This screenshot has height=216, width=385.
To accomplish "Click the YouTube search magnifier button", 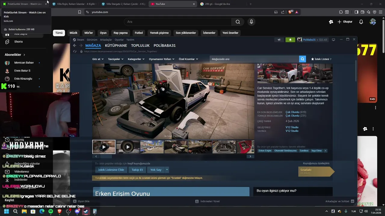I will coord(238,22).
